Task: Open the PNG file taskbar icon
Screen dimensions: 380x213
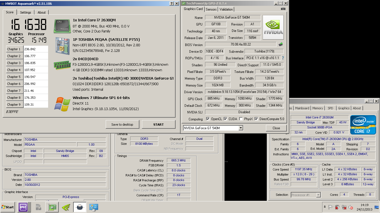Action: (38, 207)
